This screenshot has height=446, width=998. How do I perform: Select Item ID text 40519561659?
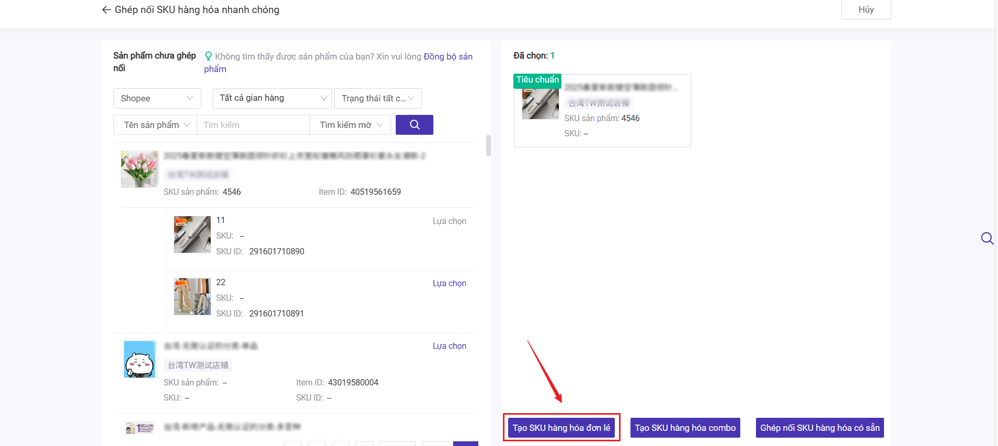coord(375,192)
